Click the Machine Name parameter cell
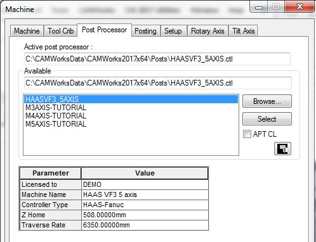 click(x=51, y=194)
